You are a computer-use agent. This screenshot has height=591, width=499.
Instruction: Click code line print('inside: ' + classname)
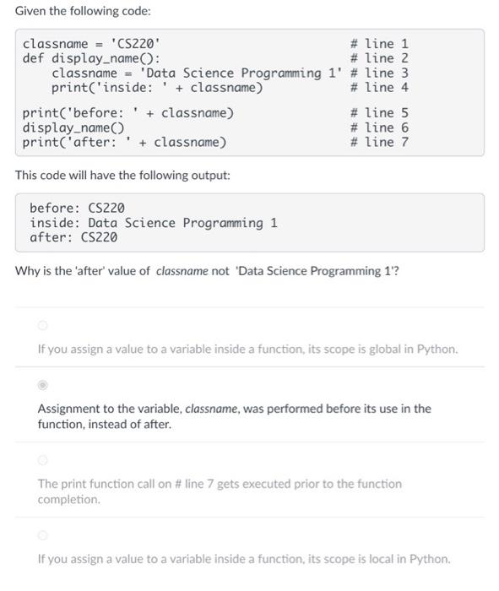tap(157, 88)
